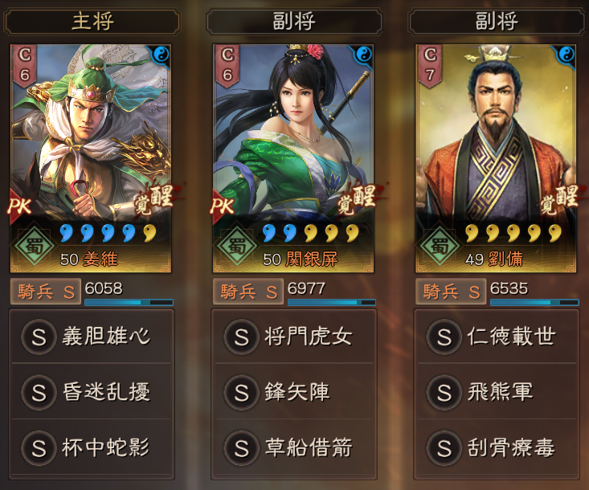Click the yin-yang icon on 姜維's card
Screen dimensions: 589x490
(x=162, y=55)
